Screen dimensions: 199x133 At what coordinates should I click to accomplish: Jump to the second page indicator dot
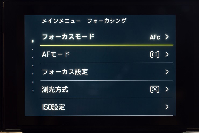pos(33,49)
